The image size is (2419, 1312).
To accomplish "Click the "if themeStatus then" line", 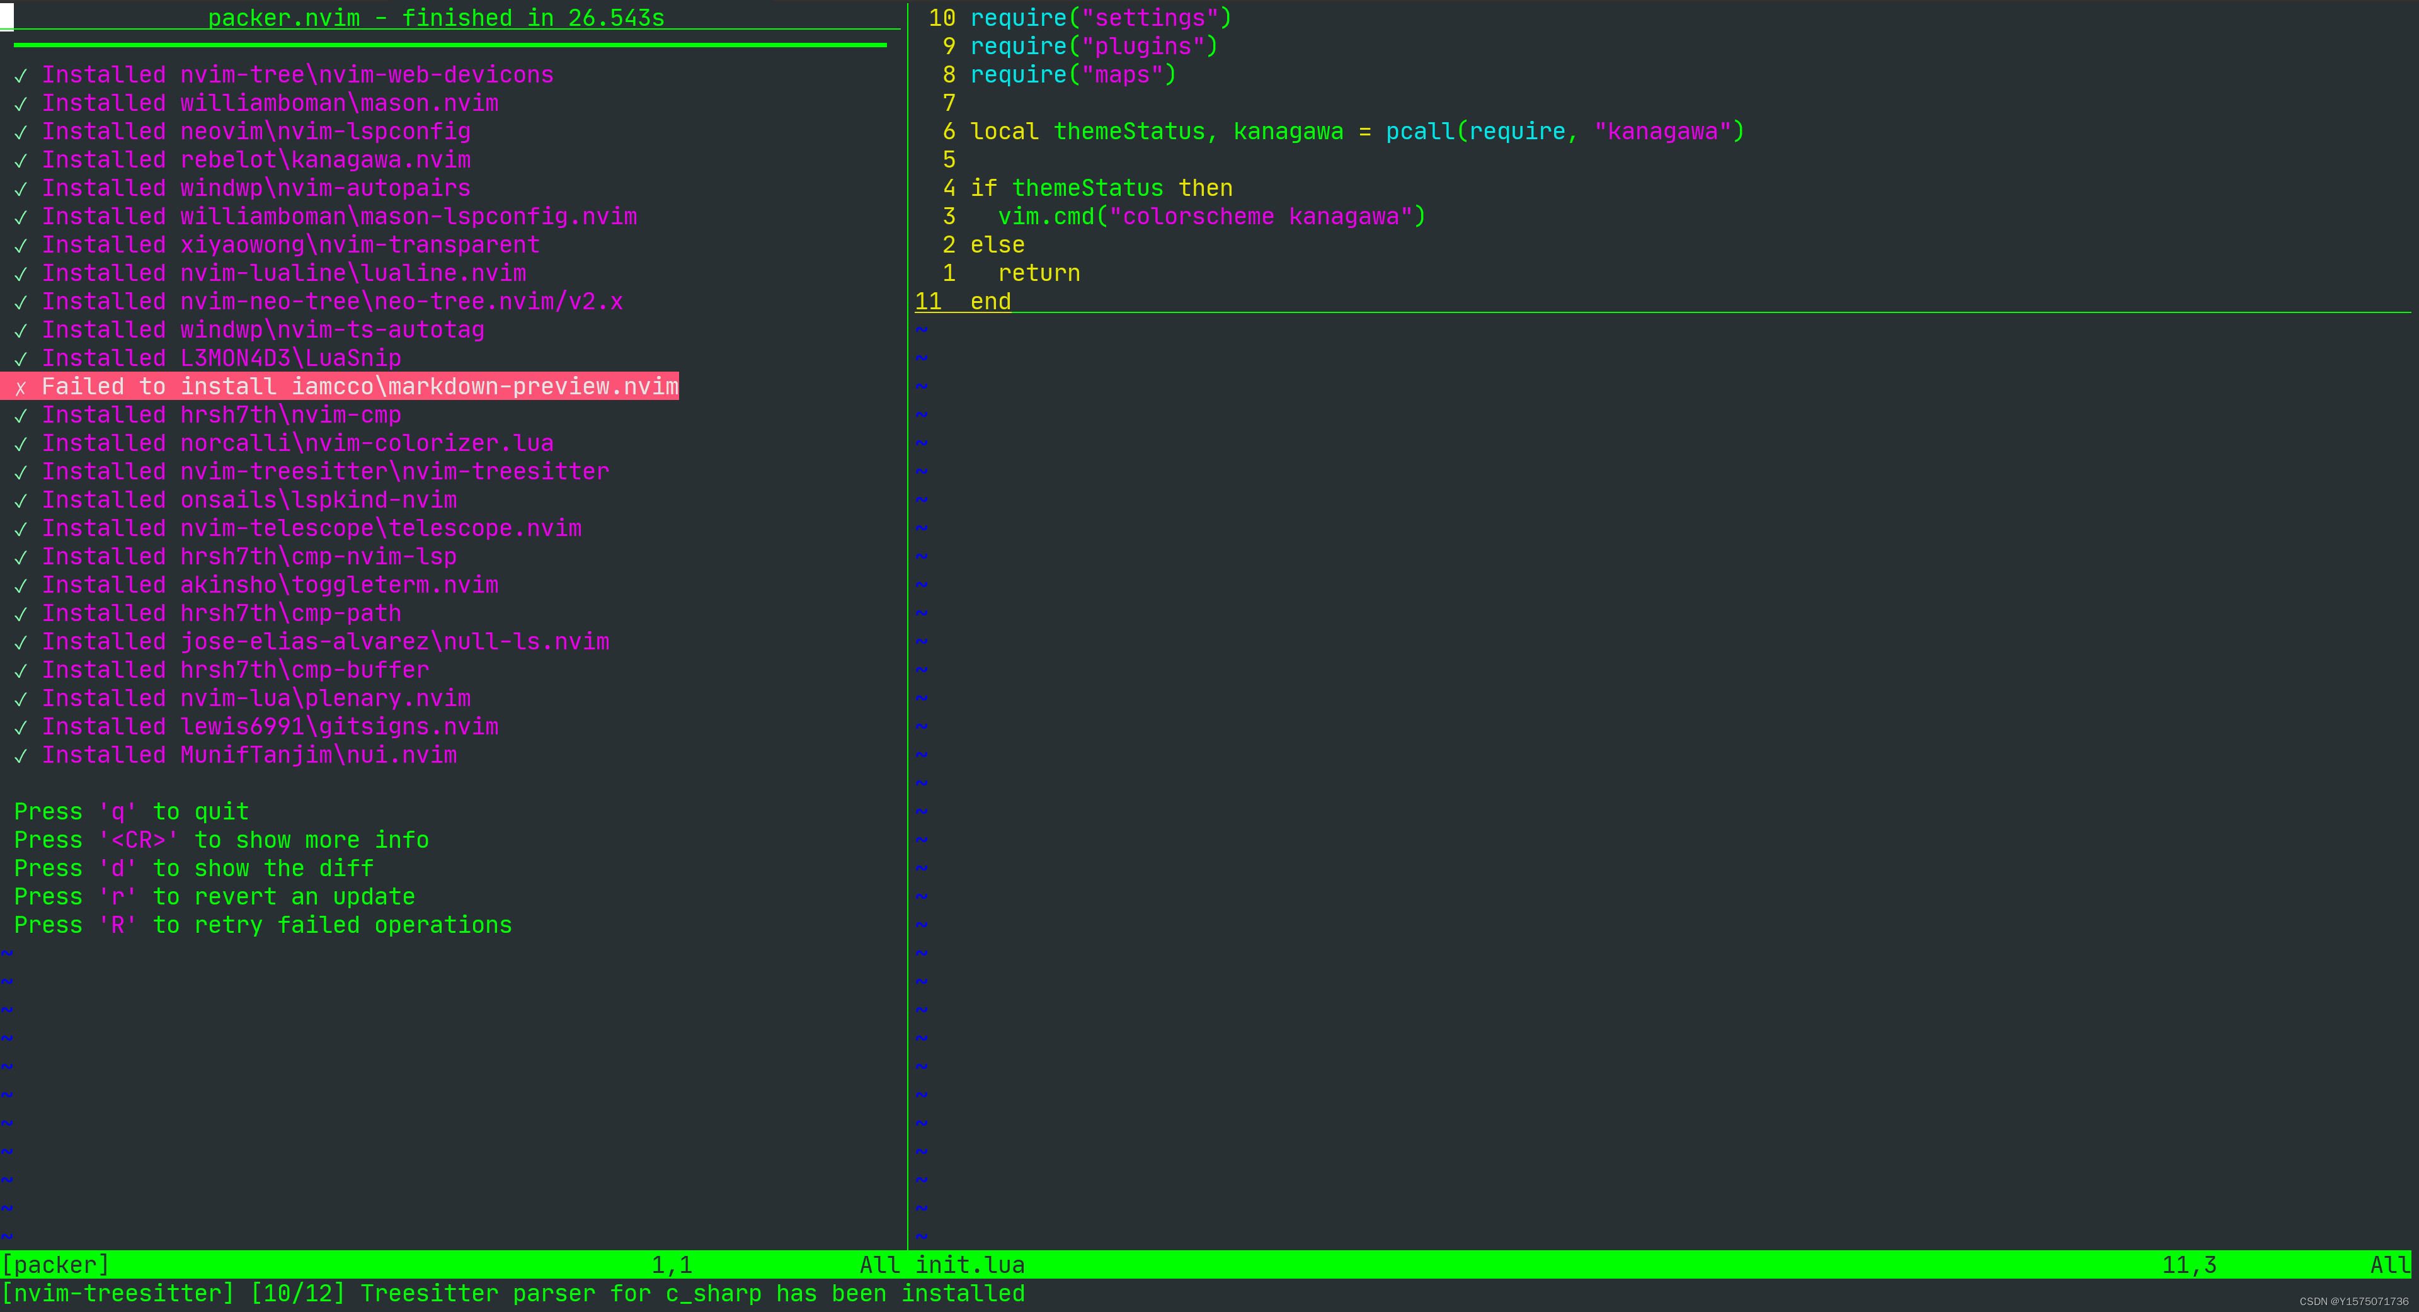I will [1101, 188].
